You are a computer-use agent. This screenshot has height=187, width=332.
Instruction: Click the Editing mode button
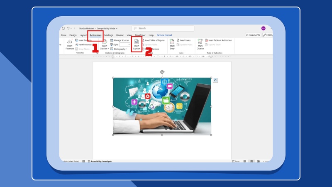[x=268, y=35]
